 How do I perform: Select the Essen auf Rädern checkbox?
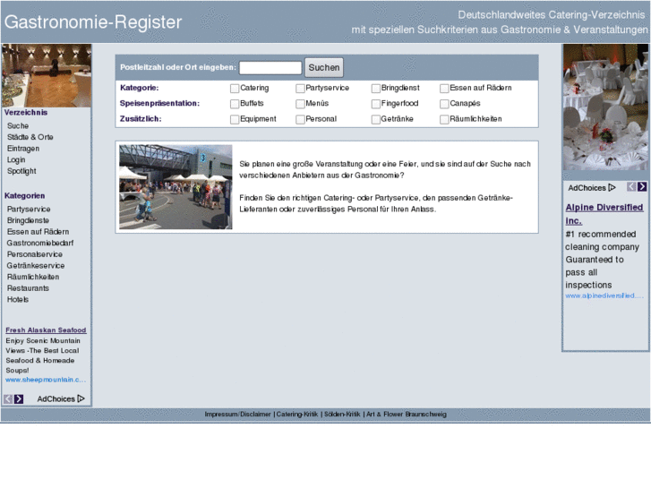444,88
